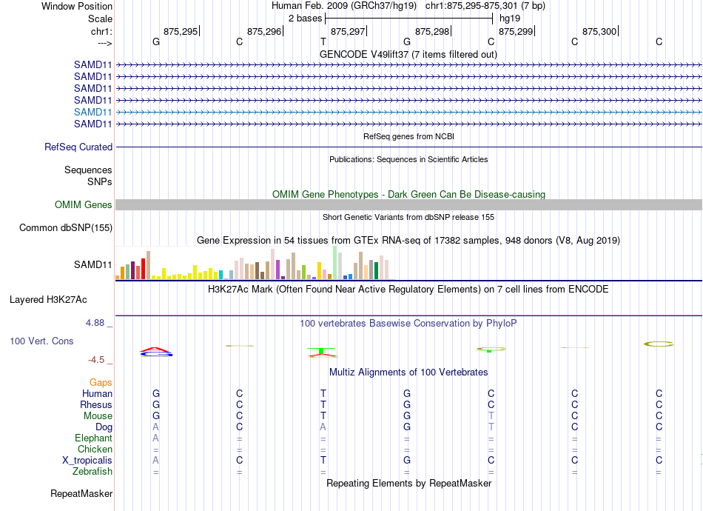Click the T base in the reference sequence row
Image resolution: width=703 pixels, height=511 pixels.
tap(323, 41)
